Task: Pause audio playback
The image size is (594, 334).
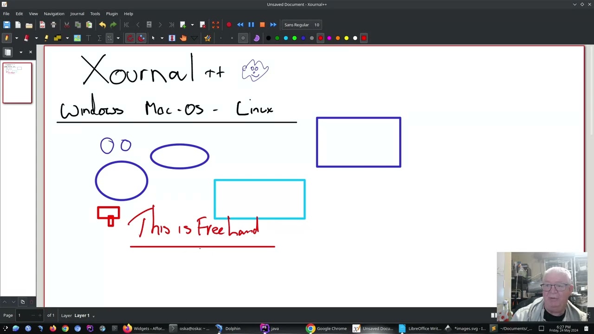Action: click(x=251, y=25)
